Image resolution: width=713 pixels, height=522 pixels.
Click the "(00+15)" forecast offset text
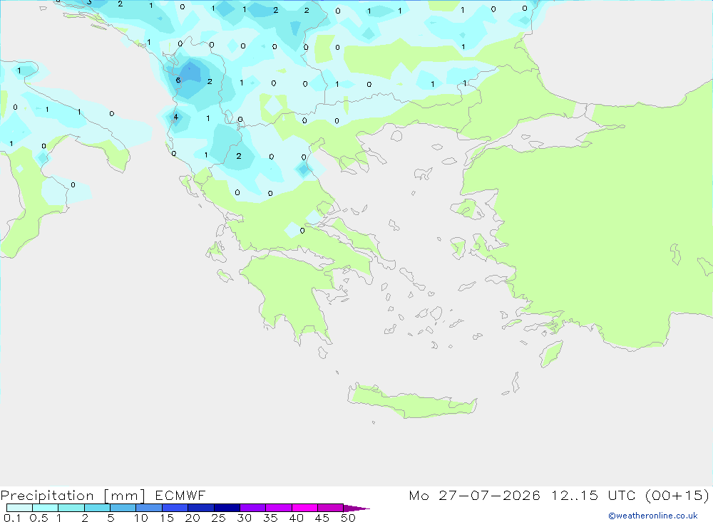677,495
